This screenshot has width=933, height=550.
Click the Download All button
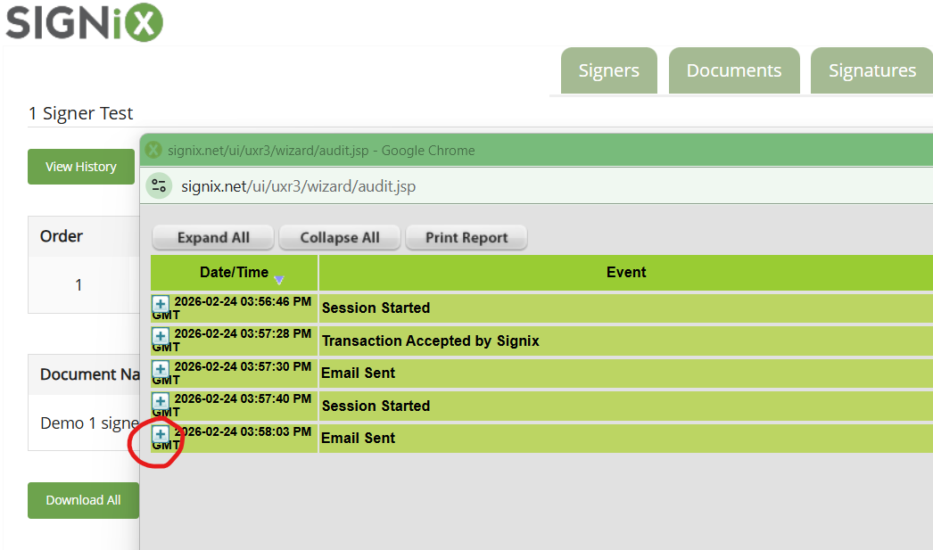tap(83, 500)
